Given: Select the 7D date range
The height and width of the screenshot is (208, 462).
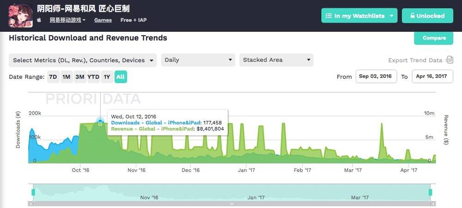Looking at the screenshot, I should pyautogui.click(x=53, y=77).
